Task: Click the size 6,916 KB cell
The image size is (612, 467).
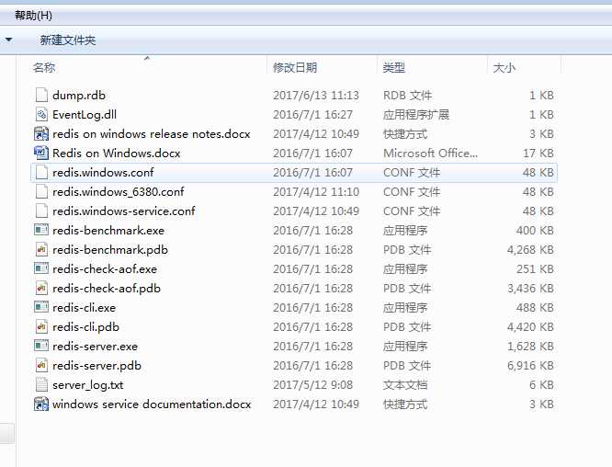Action: click(530, 366)
